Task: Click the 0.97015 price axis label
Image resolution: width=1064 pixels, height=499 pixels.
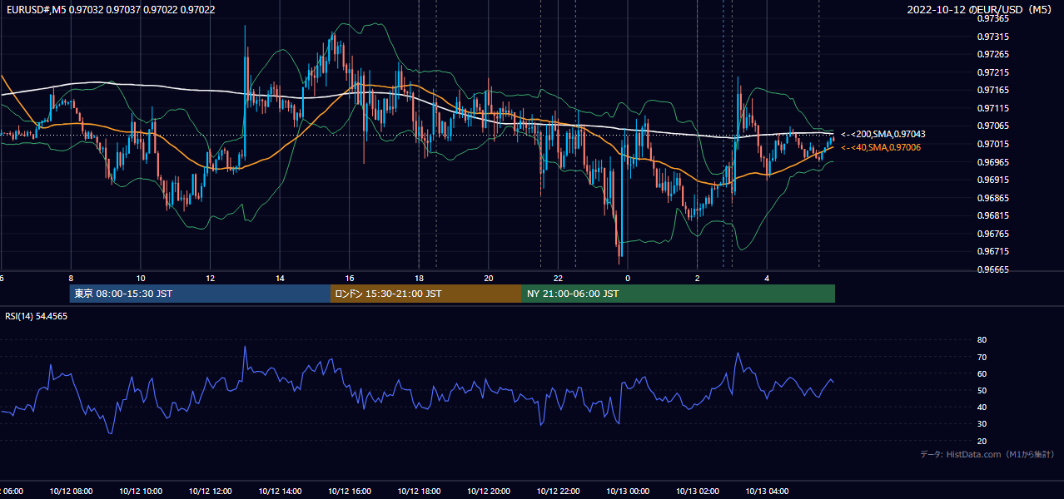Action: coord(993,144)
